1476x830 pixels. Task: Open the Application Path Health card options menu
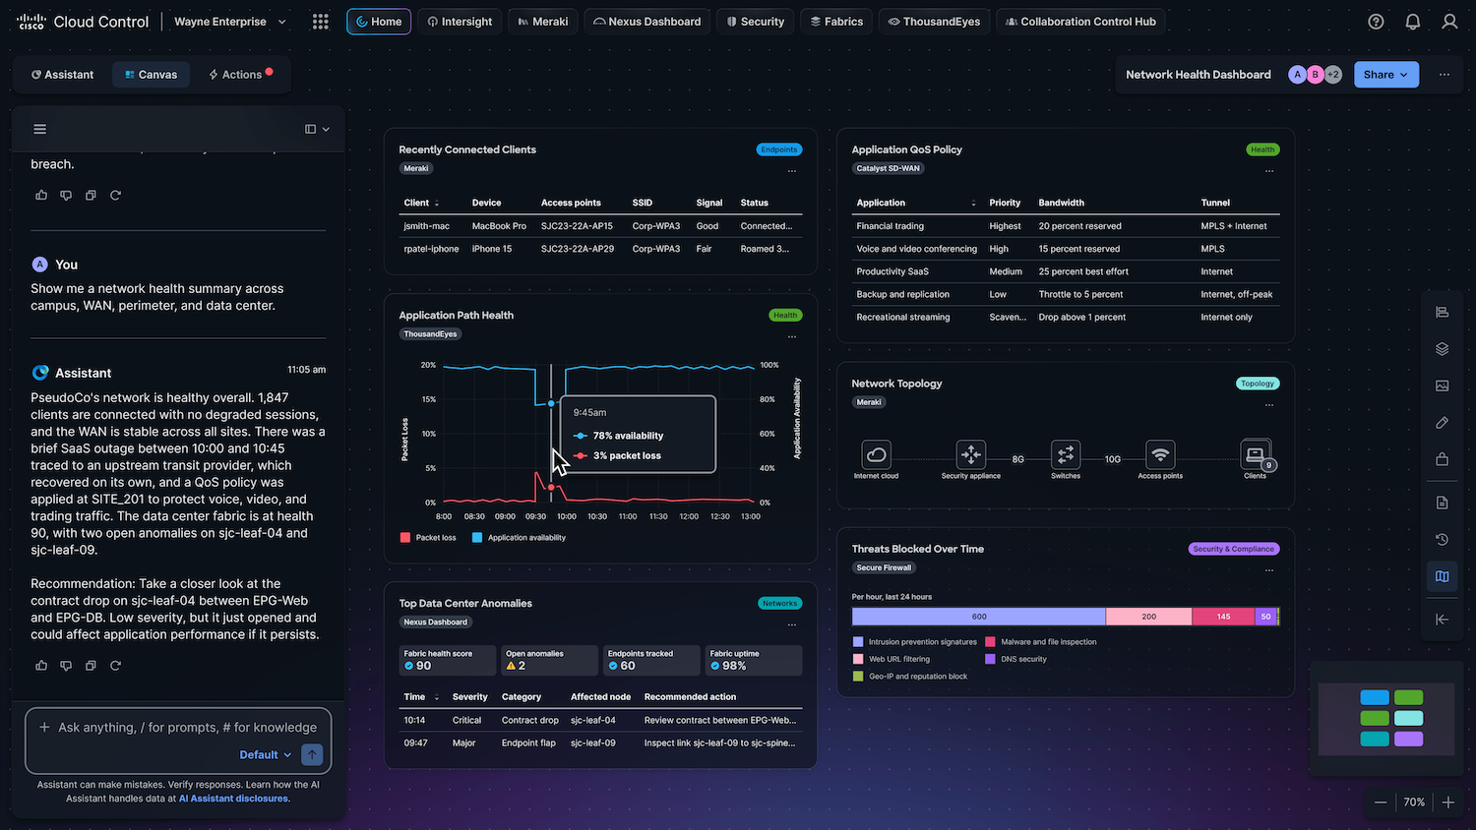click(792, 336)
